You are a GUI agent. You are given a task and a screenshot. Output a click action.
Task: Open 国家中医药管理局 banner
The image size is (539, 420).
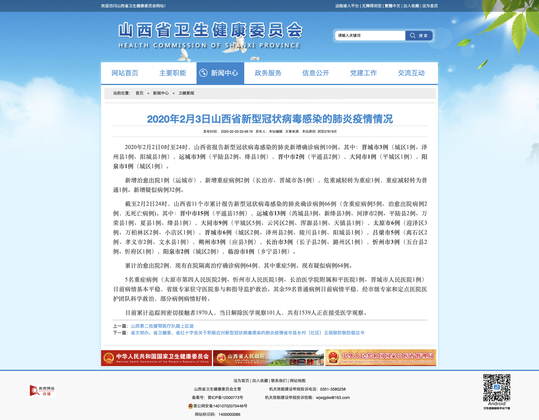(x=381, y=358)
